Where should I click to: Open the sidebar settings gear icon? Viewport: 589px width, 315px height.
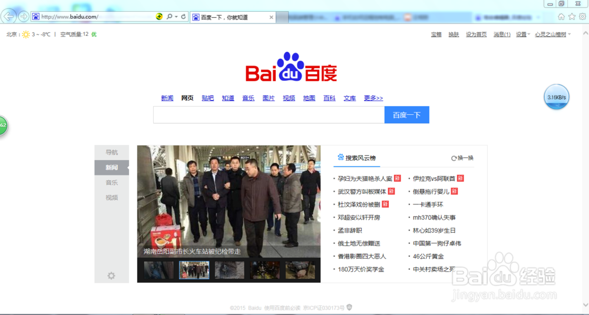click(111, 276)
